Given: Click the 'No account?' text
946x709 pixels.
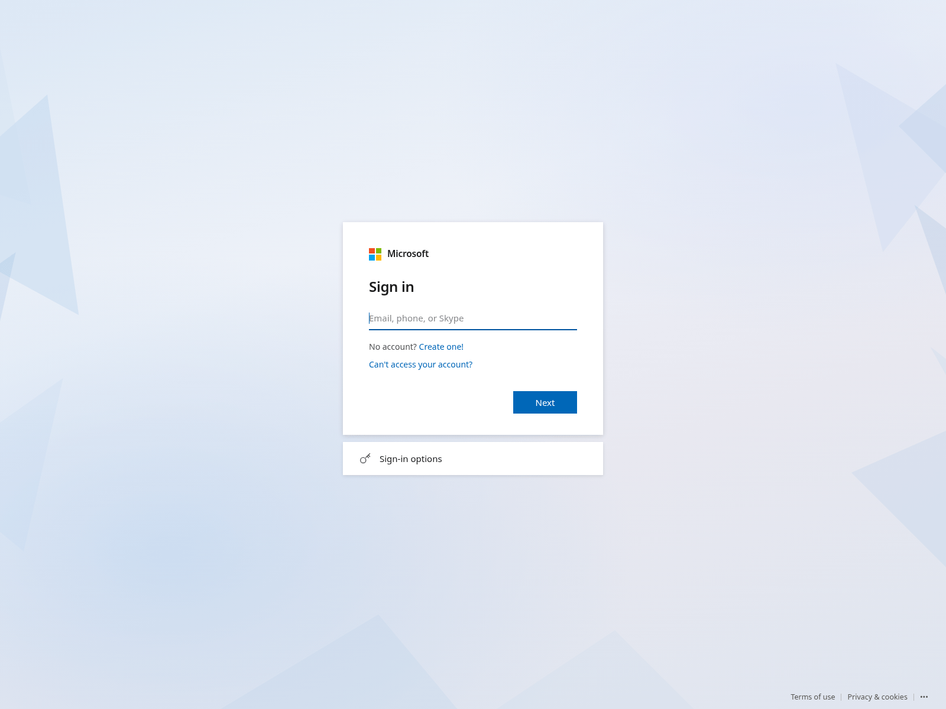Looking at the screenshot, I should 393,347.
